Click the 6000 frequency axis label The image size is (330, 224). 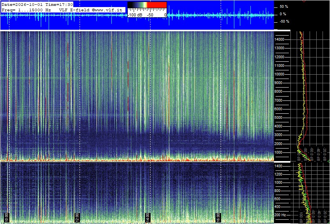tap(278, 109)
